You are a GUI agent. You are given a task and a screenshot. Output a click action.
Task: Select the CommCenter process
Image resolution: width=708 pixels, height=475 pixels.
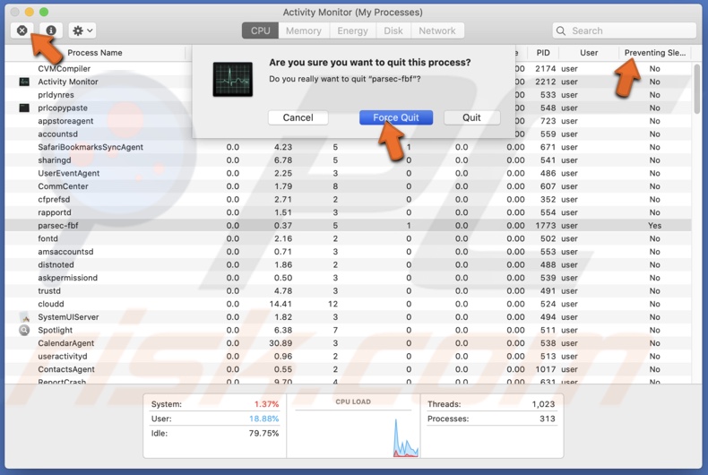(64, 186)
